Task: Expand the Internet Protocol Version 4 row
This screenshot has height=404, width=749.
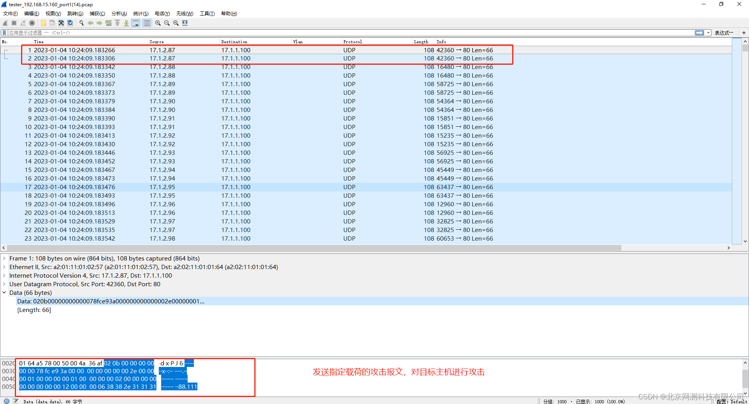Action: 4,275
